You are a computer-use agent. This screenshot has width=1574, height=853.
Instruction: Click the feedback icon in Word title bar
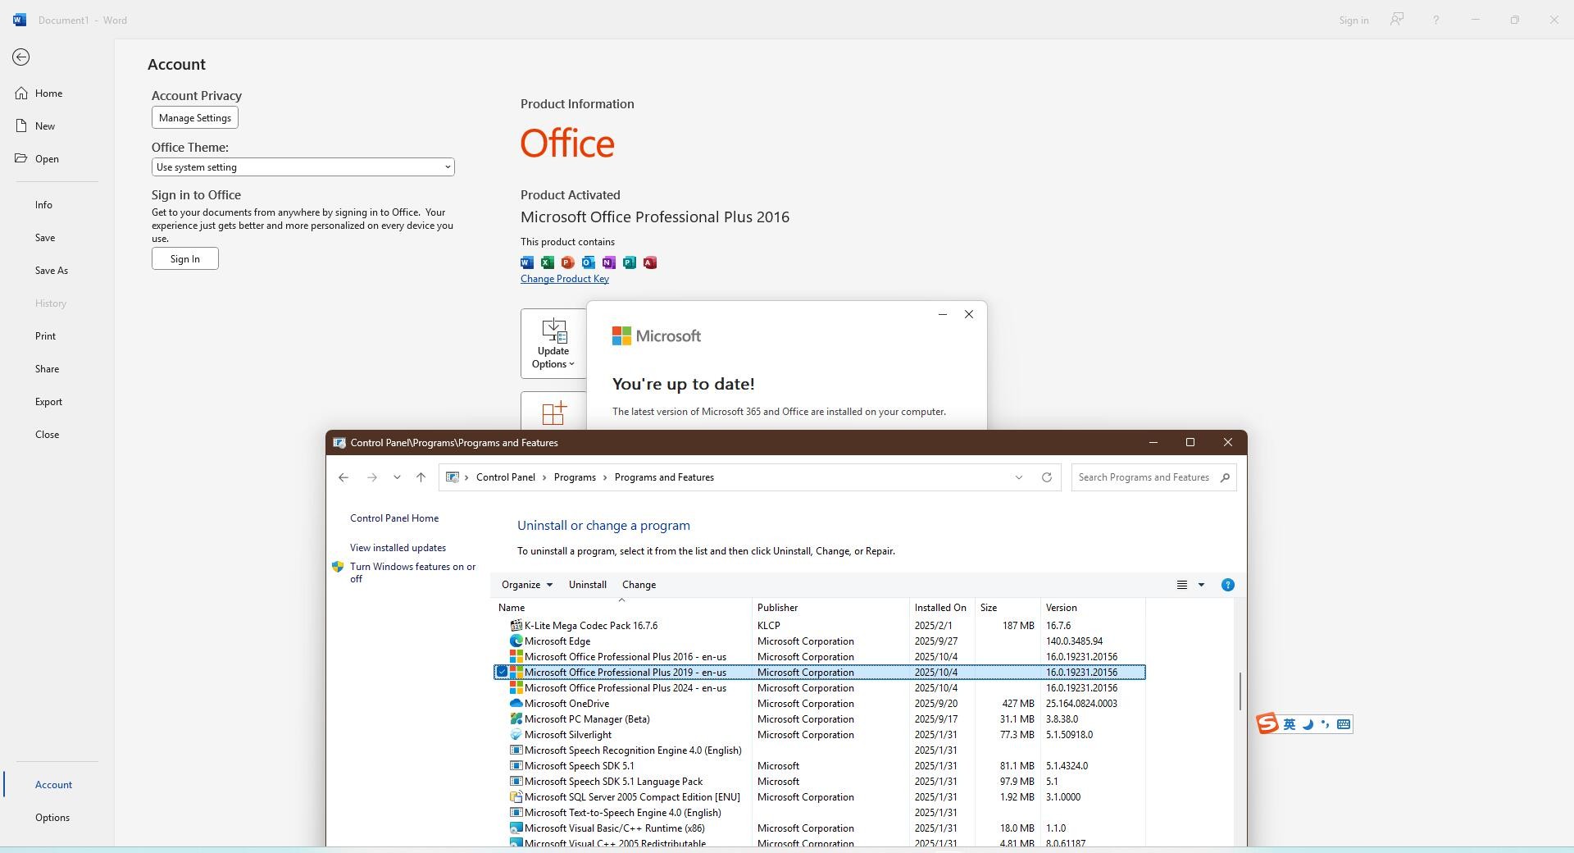pyautogui.click(x=1396, y=20)
